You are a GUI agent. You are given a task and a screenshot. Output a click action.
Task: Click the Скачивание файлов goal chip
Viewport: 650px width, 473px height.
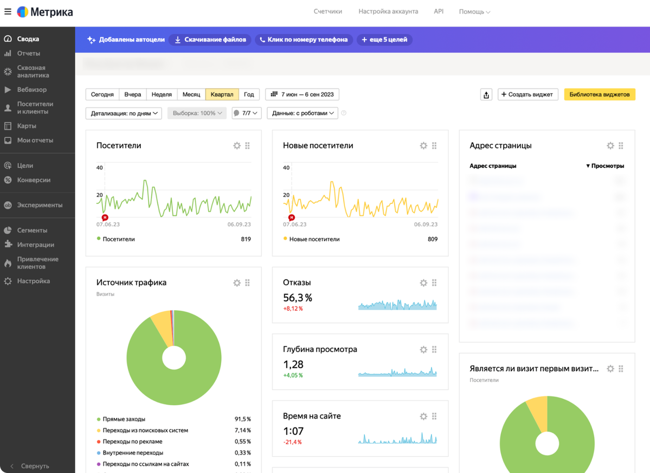pyautogui.click(x=210, y=40)
